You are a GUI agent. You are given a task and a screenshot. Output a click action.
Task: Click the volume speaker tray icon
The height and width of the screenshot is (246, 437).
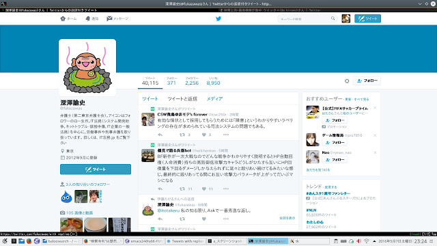coord(358,241)
